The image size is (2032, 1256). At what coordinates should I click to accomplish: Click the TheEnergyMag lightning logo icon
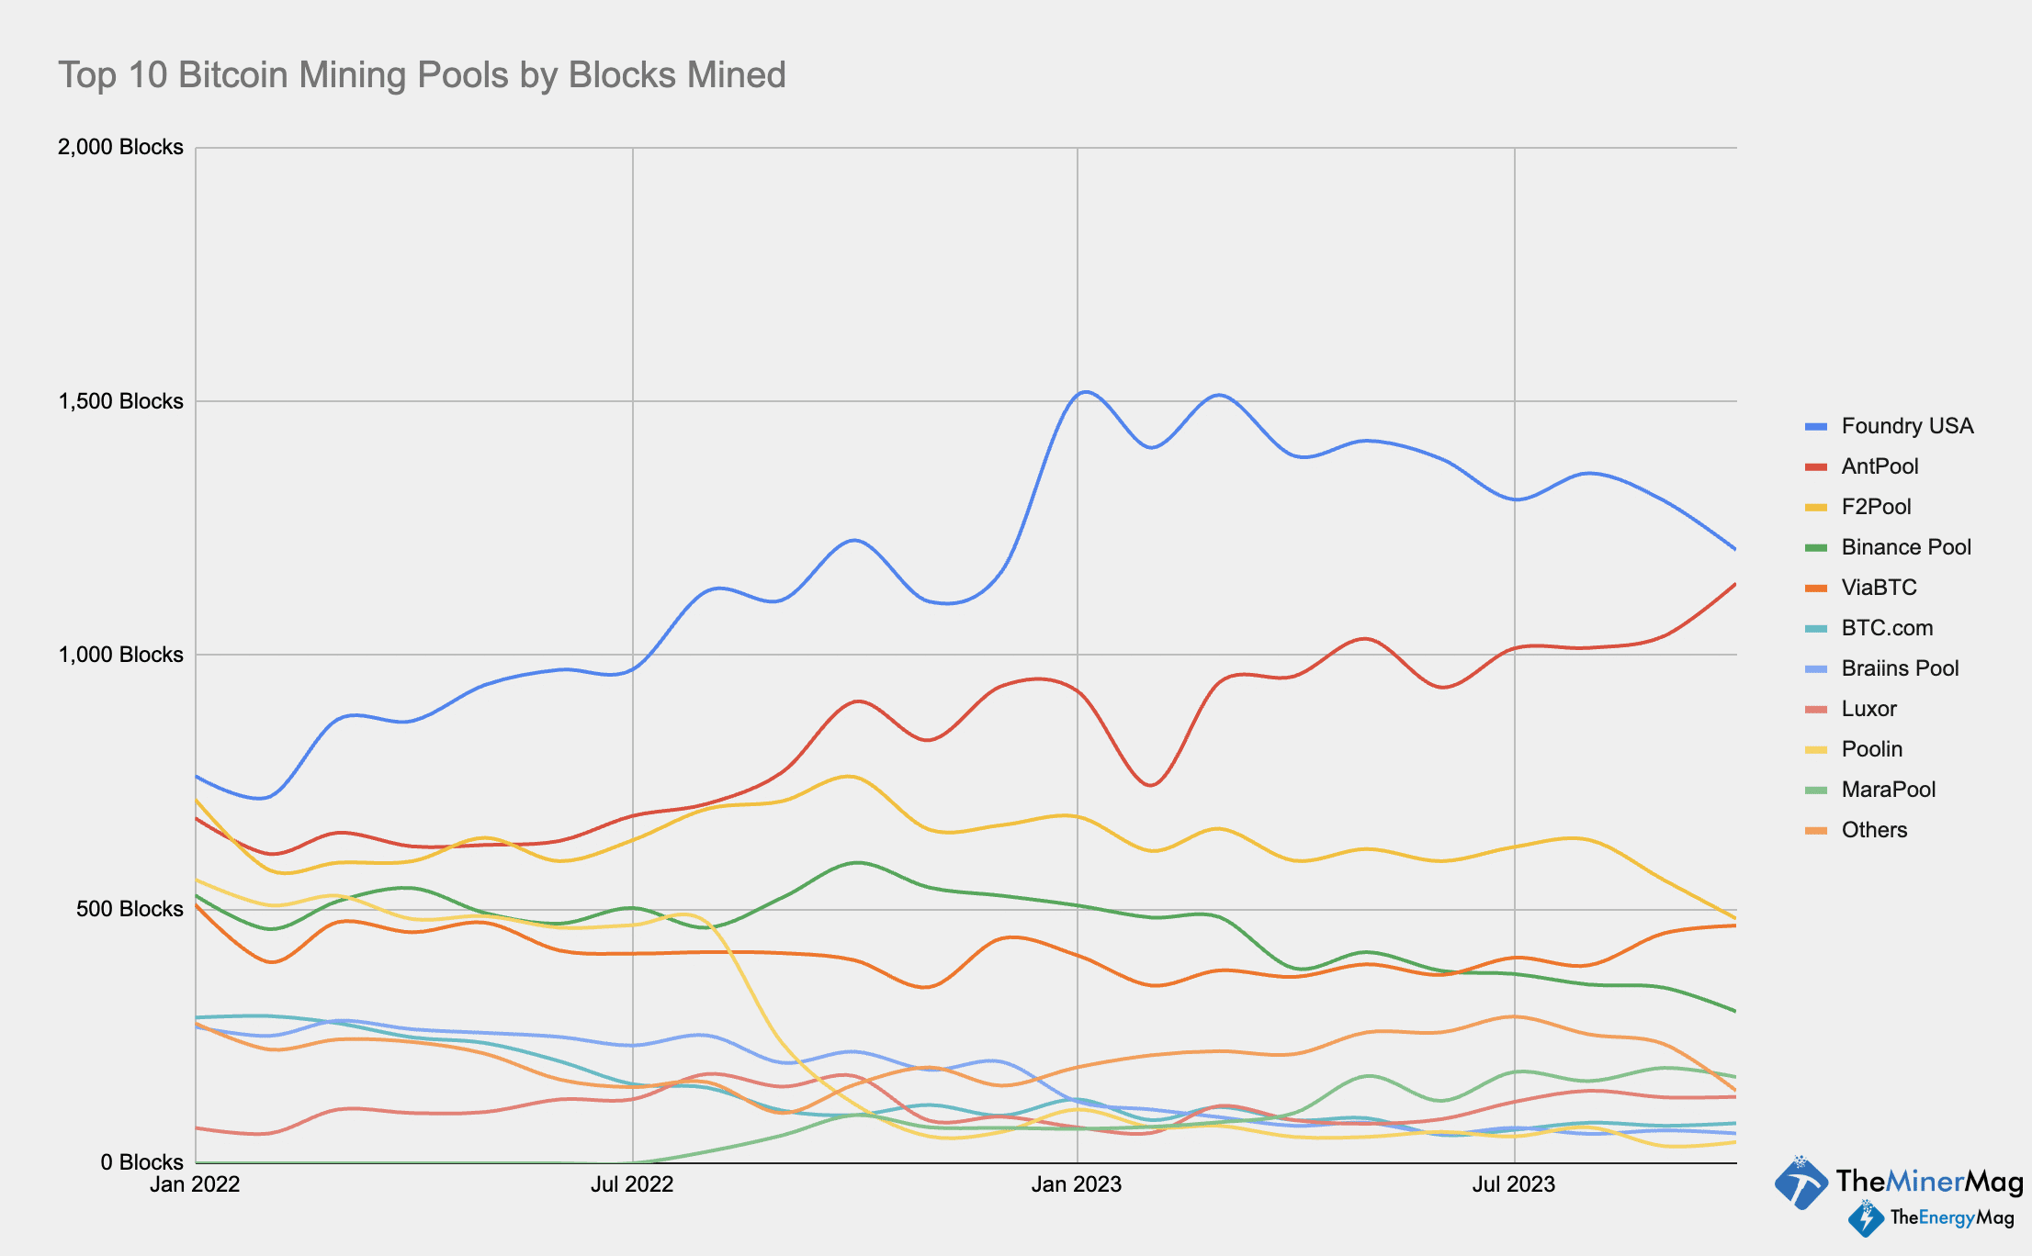(1865, 1219)
